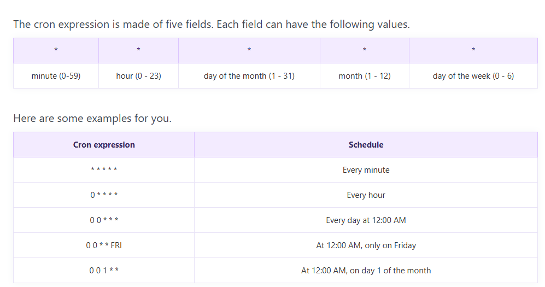
Task: Click the "minute (0-59)" field cell
Action: point(56,76)
